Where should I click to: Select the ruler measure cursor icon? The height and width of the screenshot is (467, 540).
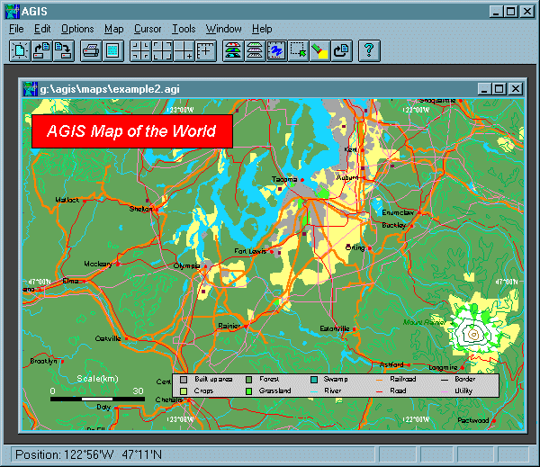[205, 50]
